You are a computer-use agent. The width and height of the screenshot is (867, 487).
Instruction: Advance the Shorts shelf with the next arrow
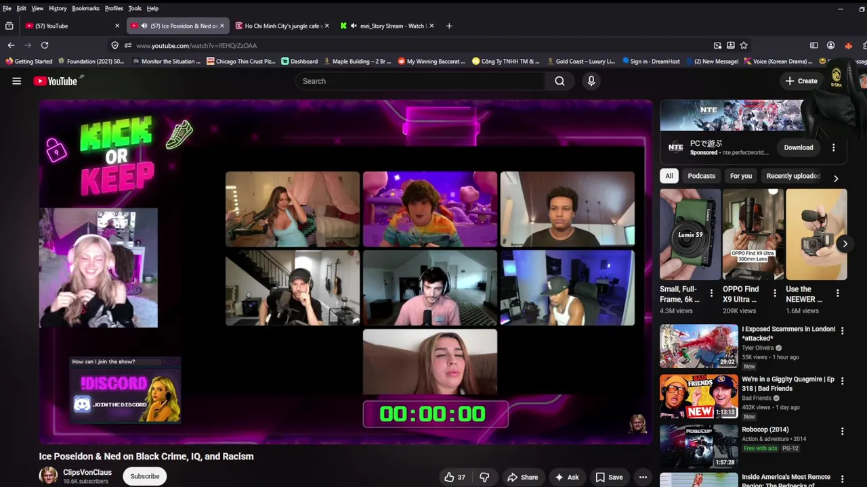[x=845, y=243]
